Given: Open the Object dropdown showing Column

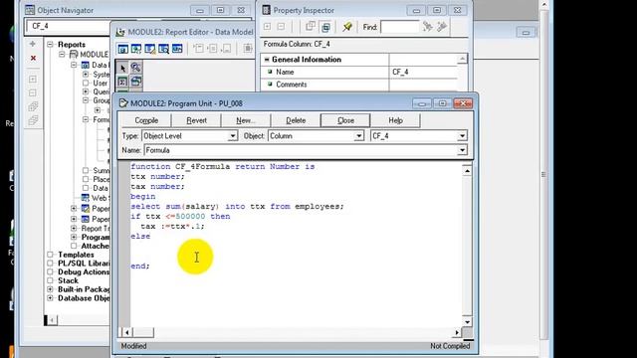Looking at the screenshot, I should [x=358, y=136].
